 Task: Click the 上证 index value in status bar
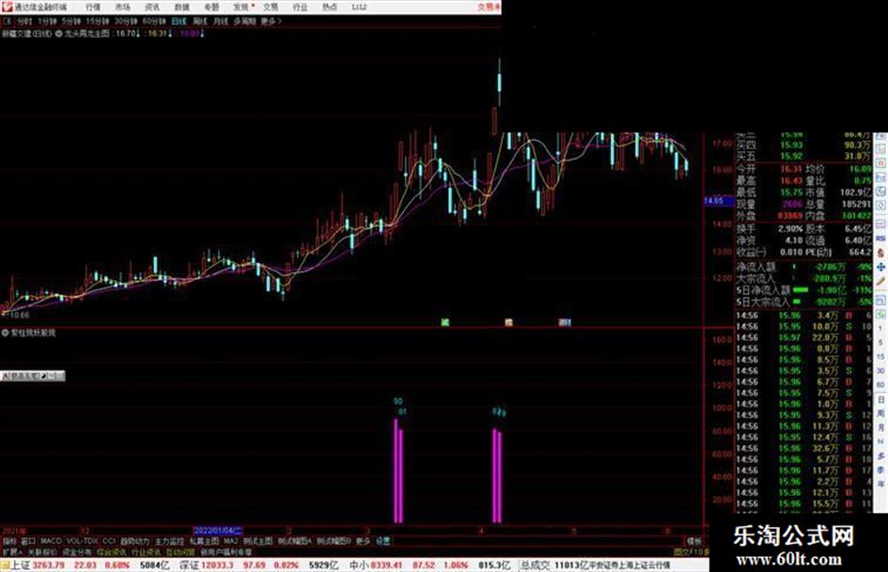pyautogui.click(x=48, y=565)
